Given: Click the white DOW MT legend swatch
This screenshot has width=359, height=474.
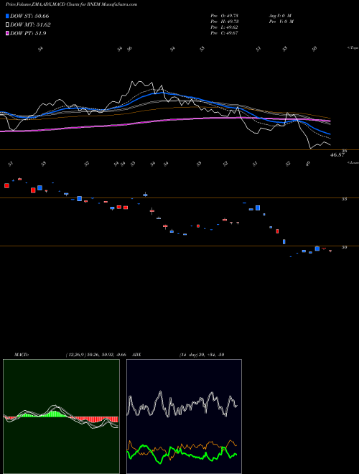Looking at the screenshot, I should [7, 25].
